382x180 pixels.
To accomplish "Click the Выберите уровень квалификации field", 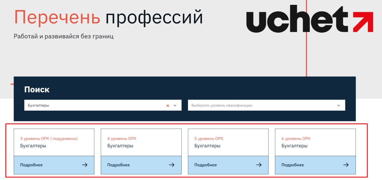I will point(266,105).
